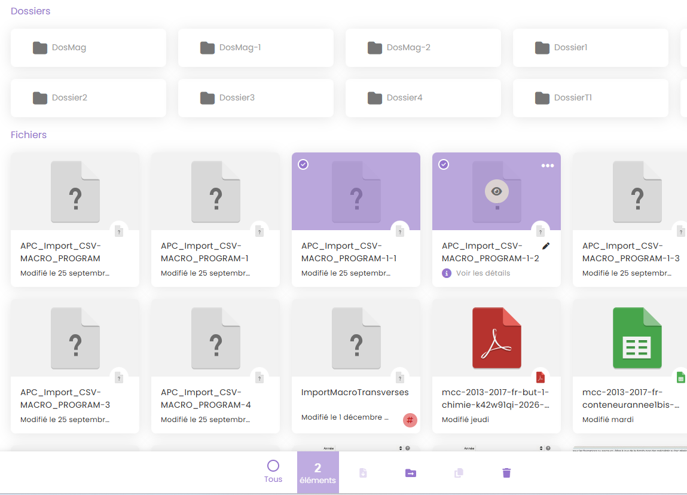Preview file with the eye icon

pos(496,191)
